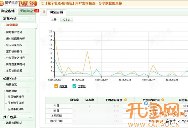Collapse the 销售分析 section

31,79
